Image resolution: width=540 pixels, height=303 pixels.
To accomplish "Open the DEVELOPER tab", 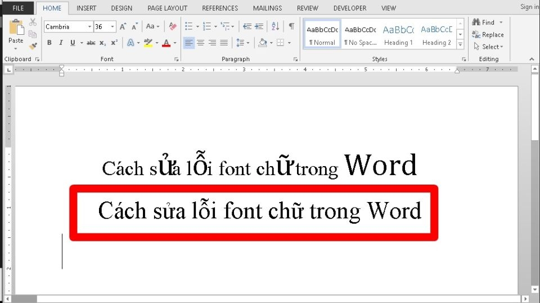I will [x=350, y=8].
